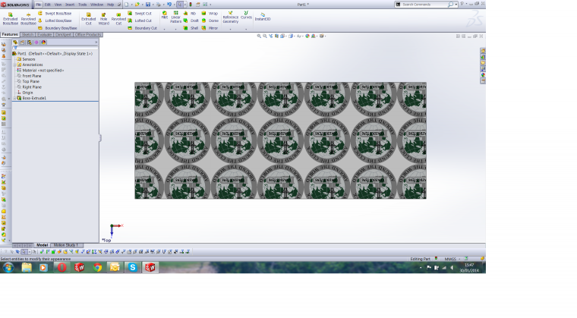Expand the Annotations tree node
The height and width of the screenshot is (318, 577).
[x=14, y=65]
